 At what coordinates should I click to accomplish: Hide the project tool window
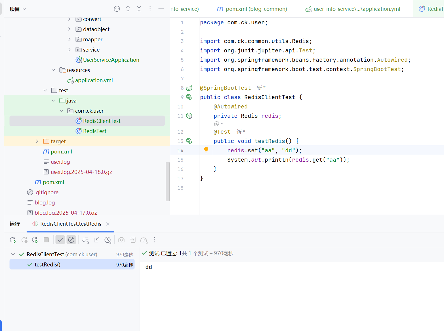161,9
